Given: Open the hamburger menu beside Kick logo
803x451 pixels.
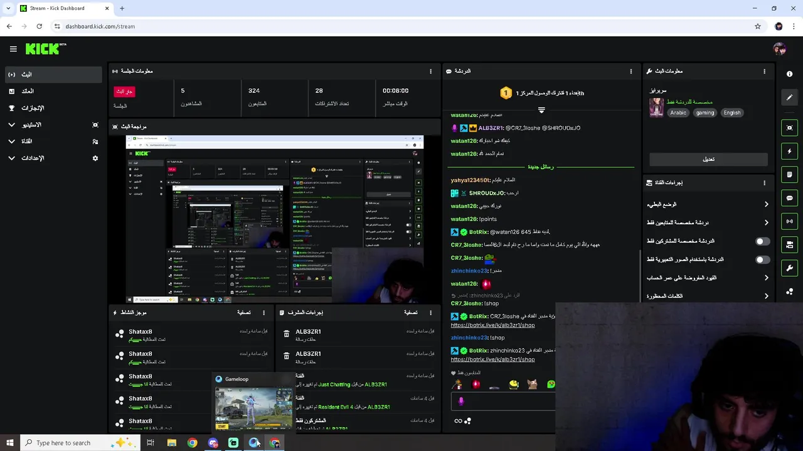Looking at the screenshot, I should (13, 49).
